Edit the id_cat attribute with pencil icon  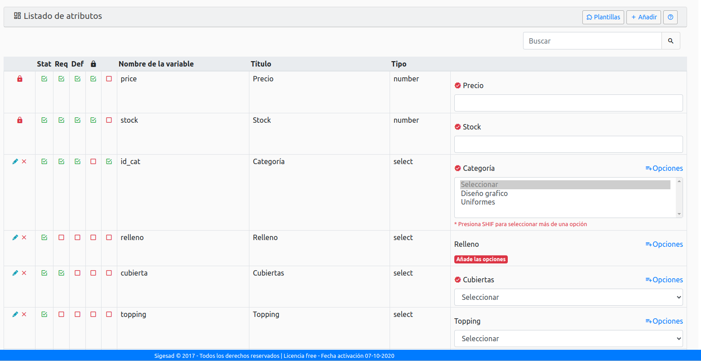click(15, 161)
